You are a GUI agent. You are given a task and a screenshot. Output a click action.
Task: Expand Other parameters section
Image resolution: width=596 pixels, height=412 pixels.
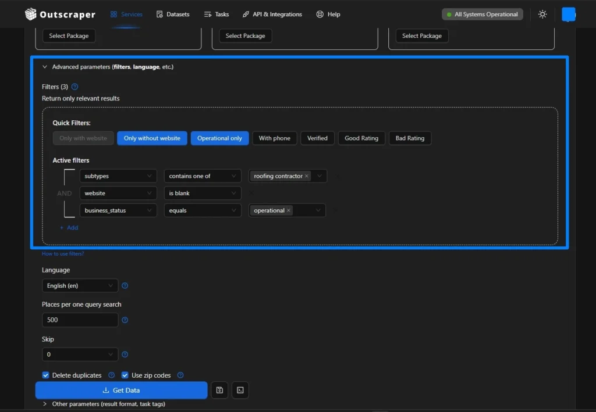[45, 404]
